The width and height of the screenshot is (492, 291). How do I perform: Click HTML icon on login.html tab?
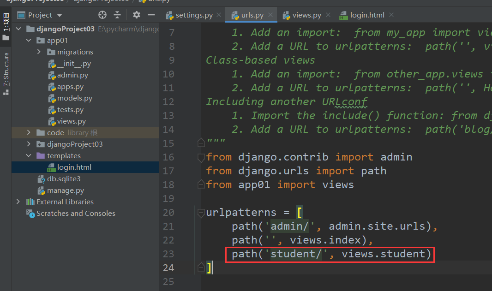[x=343, y=15]
